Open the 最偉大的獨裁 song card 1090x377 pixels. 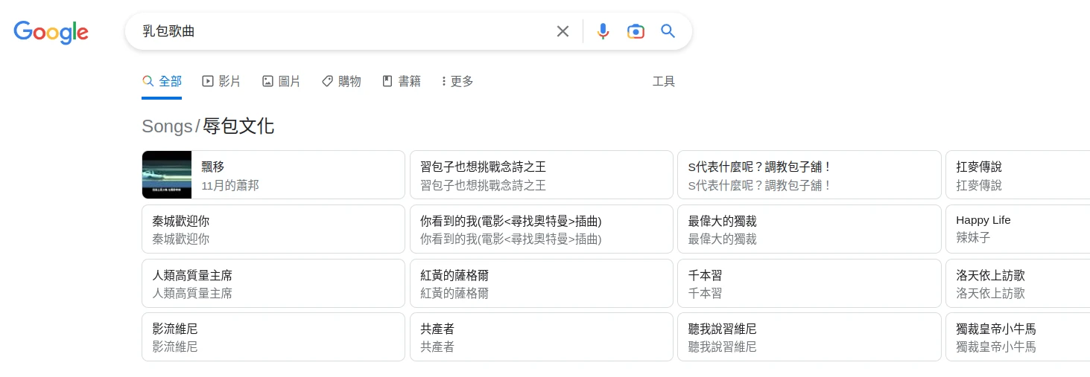click(808, 229)
